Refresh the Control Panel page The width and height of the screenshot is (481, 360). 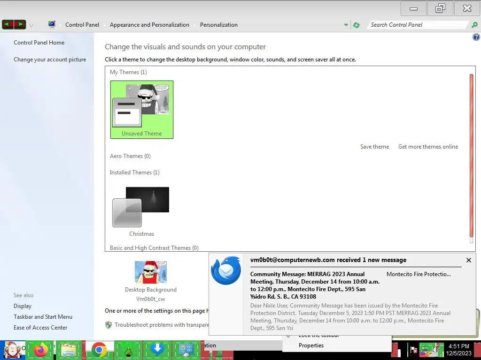pos(356,25)
